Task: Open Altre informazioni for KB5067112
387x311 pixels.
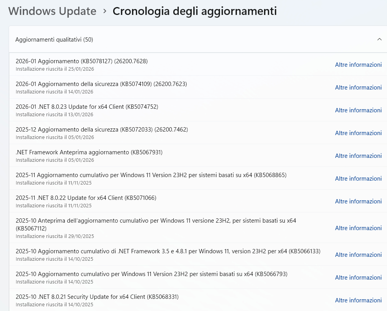Action: coord(358,228)
